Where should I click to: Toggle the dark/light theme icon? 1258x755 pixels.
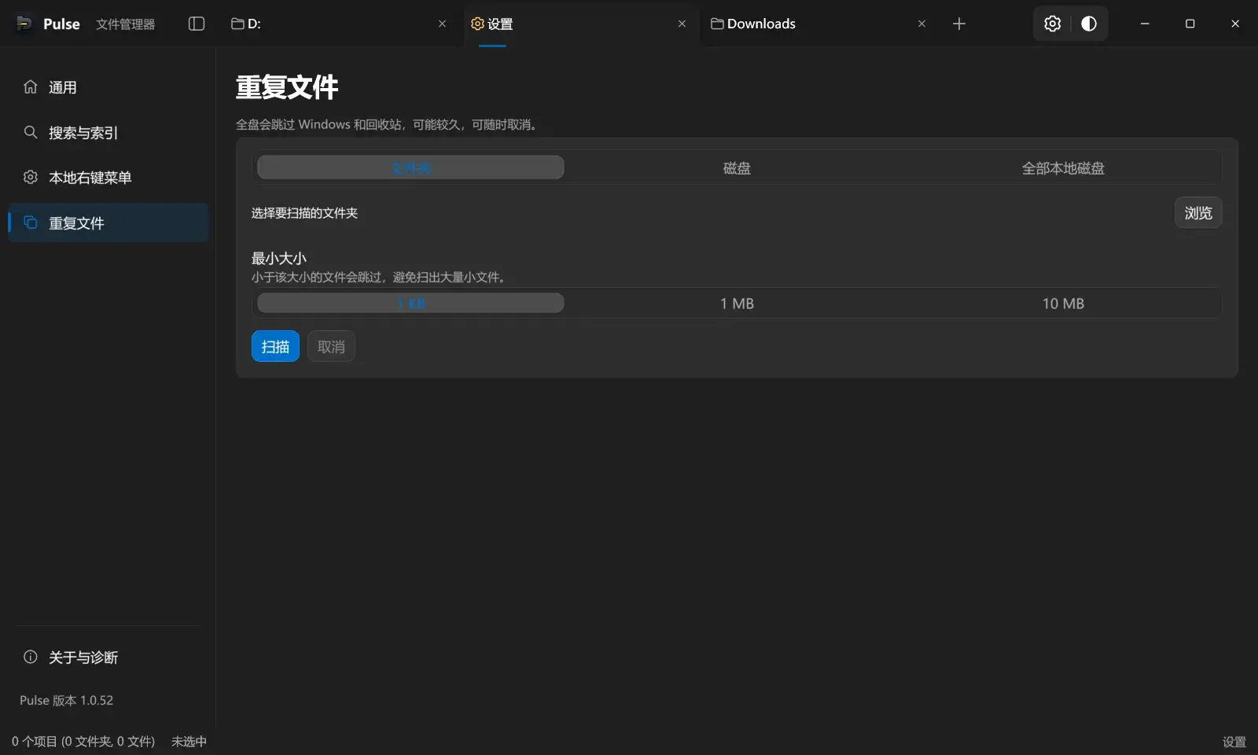(x=1089, y=24)
